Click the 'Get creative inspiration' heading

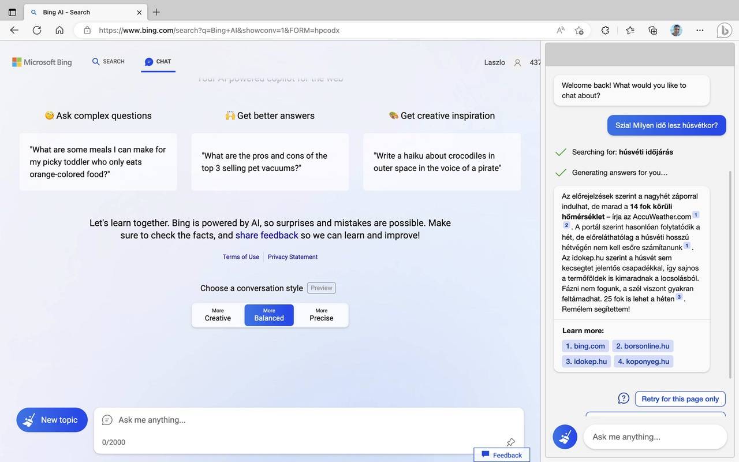442,115
